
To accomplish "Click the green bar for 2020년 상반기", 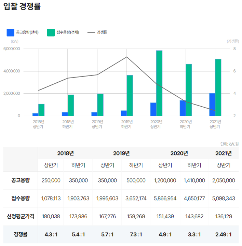I will click(x=159, y=83).
